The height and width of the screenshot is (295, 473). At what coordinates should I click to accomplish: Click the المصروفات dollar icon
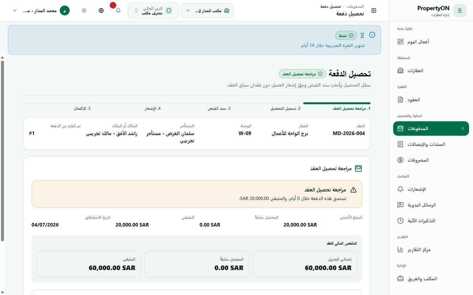click(x=400, y=160)
